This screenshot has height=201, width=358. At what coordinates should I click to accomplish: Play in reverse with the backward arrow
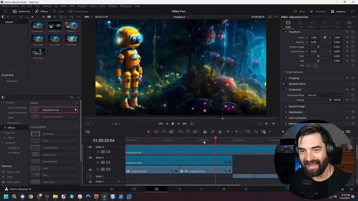167,123
